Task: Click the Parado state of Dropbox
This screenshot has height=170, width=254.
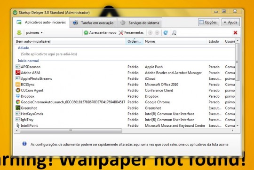Action: click(x=214, y=96)
